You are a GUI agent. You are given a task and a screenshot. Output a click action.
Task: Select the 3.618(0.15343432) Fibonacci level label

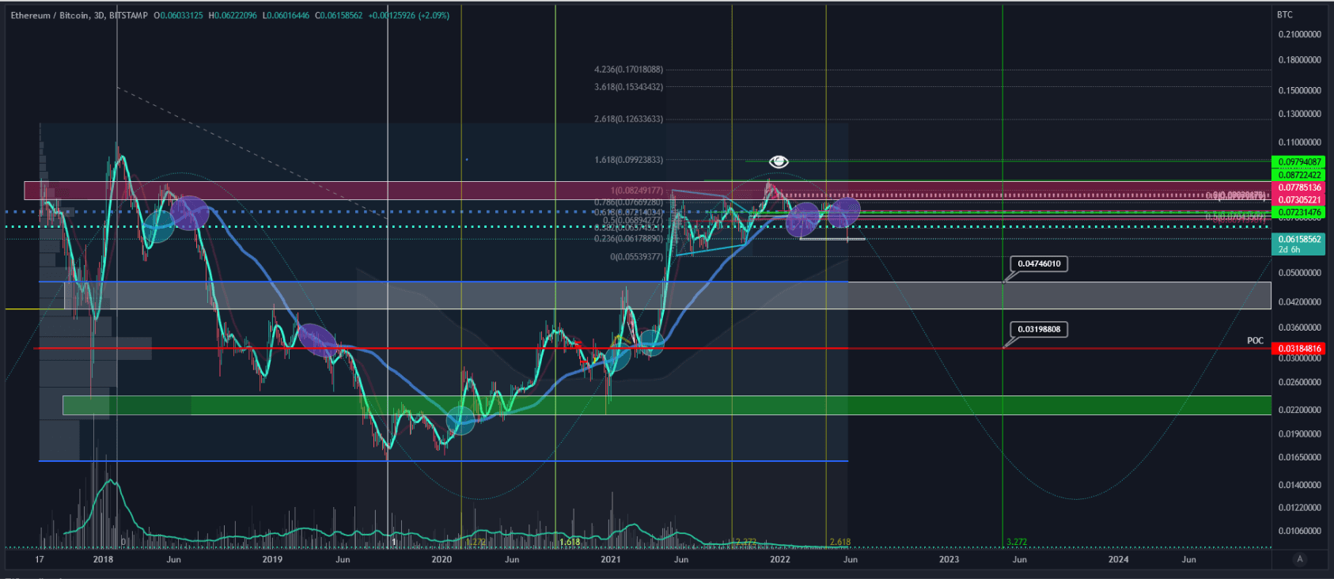tap(629, 87)
